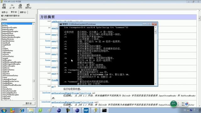The image size is (201, 113).
Task: Click the second Eclipse sphere taskbar icon
Action: [x=77, y=110]
